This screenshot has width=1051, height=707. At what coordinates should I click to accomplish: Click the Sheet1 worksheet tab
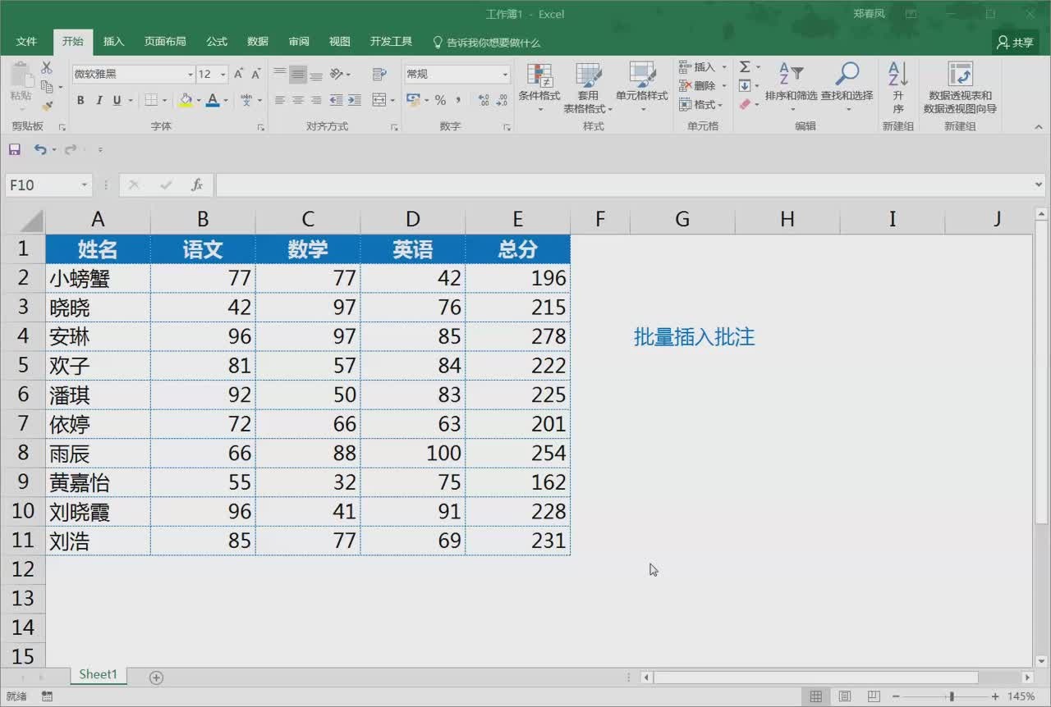(99, 674)
